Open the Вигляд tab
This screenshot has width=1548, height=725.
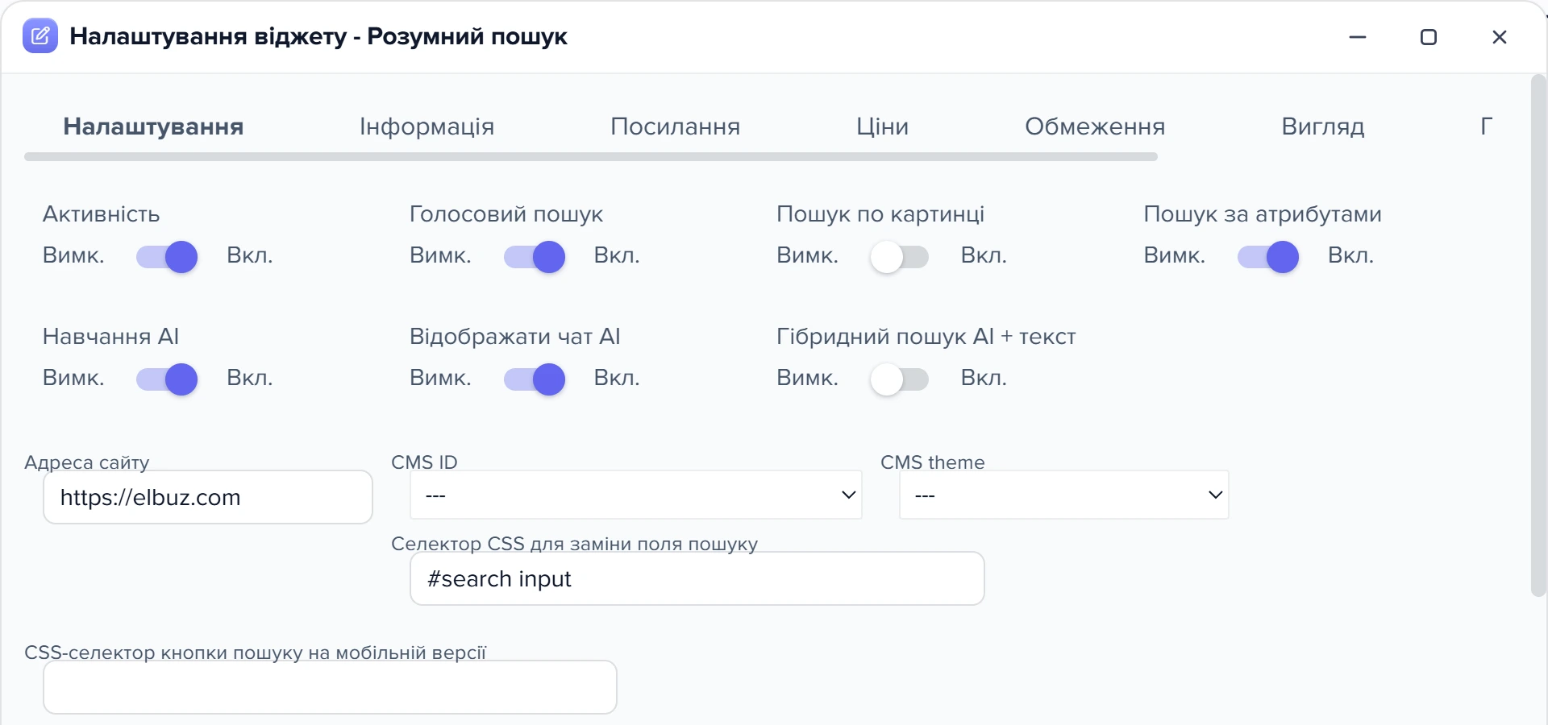pyautogui.click(x=1323, y=126)
